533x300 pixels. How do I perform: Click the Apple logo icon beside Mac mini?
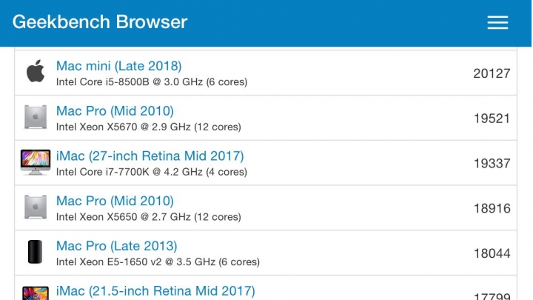(36, 71)
